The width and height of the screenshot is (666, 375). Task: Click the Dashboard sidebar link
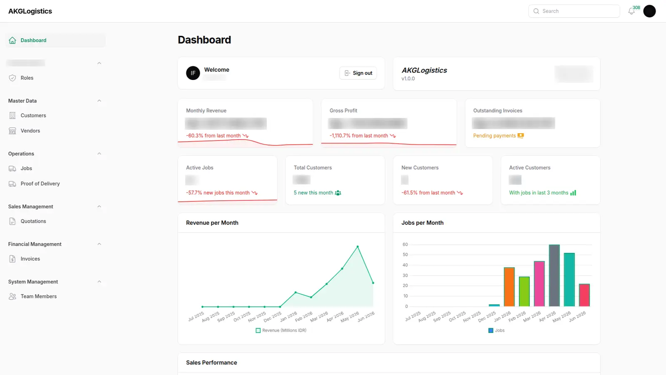56,40
